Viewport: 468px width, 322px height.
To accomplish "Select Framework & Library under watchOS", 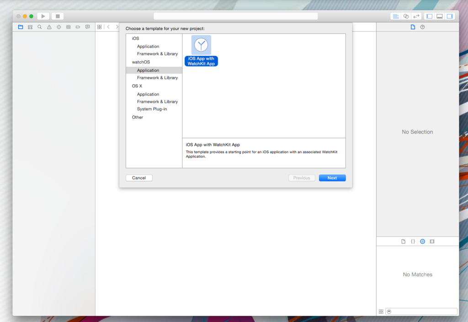I will pyautogui.click(x=157, y=78).
